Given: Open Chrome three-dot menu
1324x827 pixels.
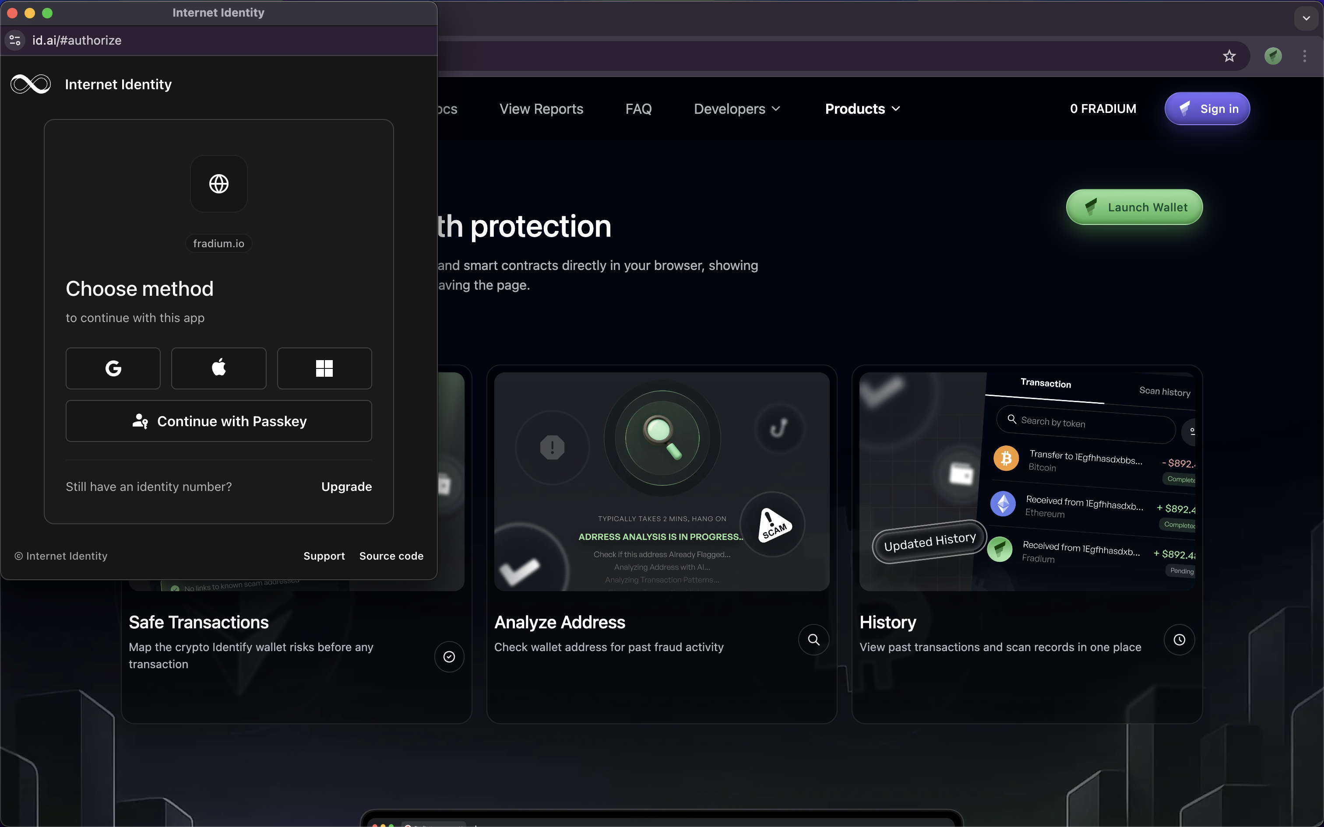Looking at the screenshot, I should pyautogui.click(x=1304, y=56).
